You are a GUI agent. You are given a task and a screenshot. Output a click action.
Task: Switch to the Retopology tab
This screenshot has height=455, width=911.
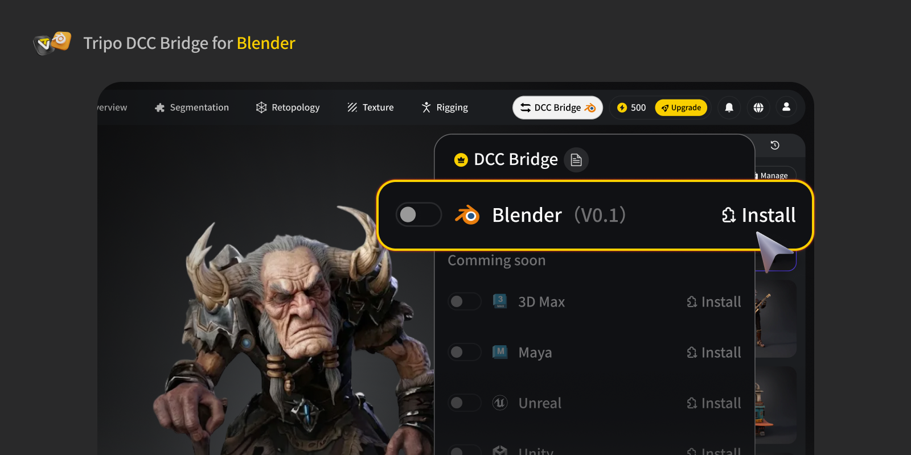(288, 107)
